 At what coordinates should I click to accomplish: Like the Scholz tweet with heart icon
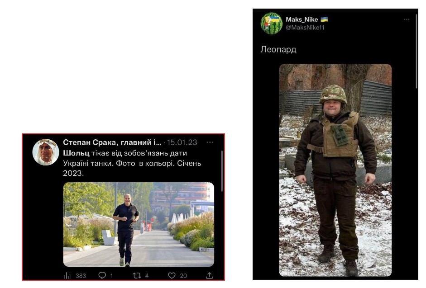(x=172, y=275)
